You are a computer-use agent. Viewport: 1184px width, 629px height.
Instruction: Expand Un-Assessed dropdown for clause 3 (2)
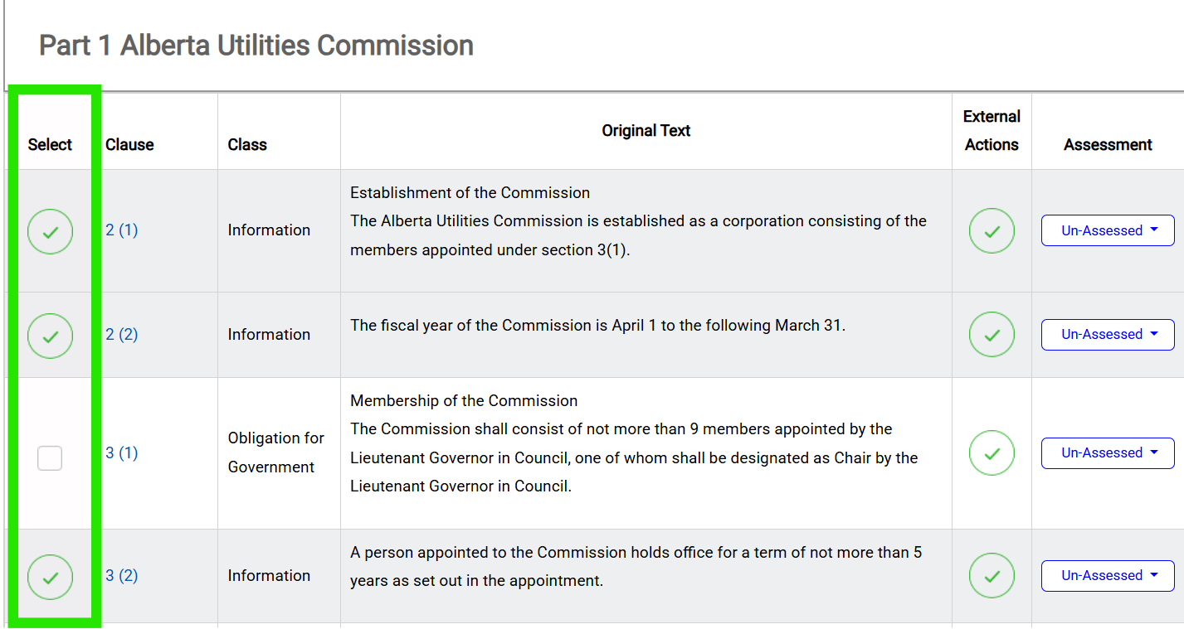point(1108,576)
